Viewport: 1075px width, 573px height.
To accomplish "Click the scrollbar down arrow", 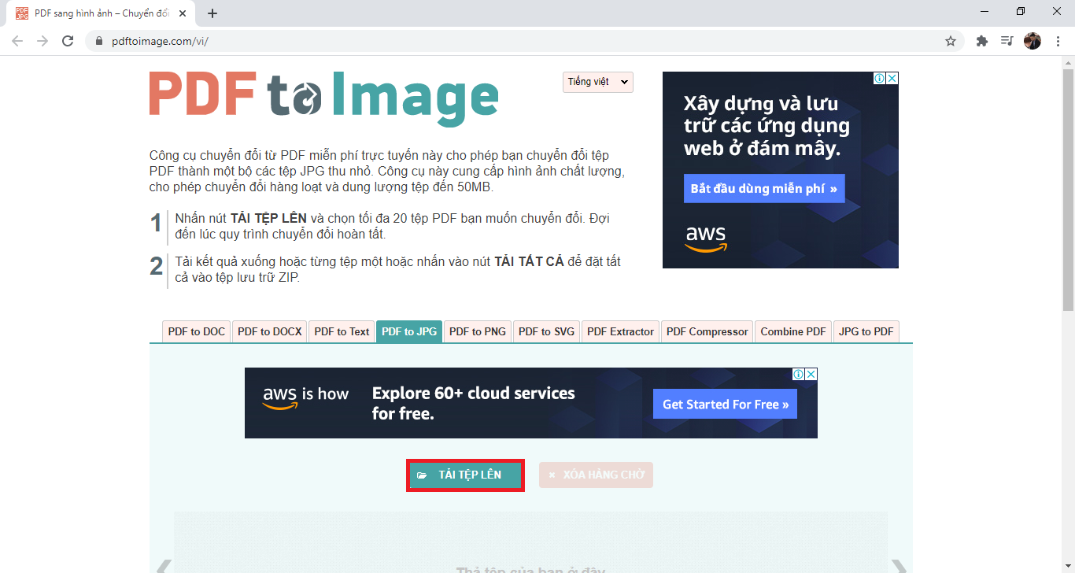I will pos(1068,567).
